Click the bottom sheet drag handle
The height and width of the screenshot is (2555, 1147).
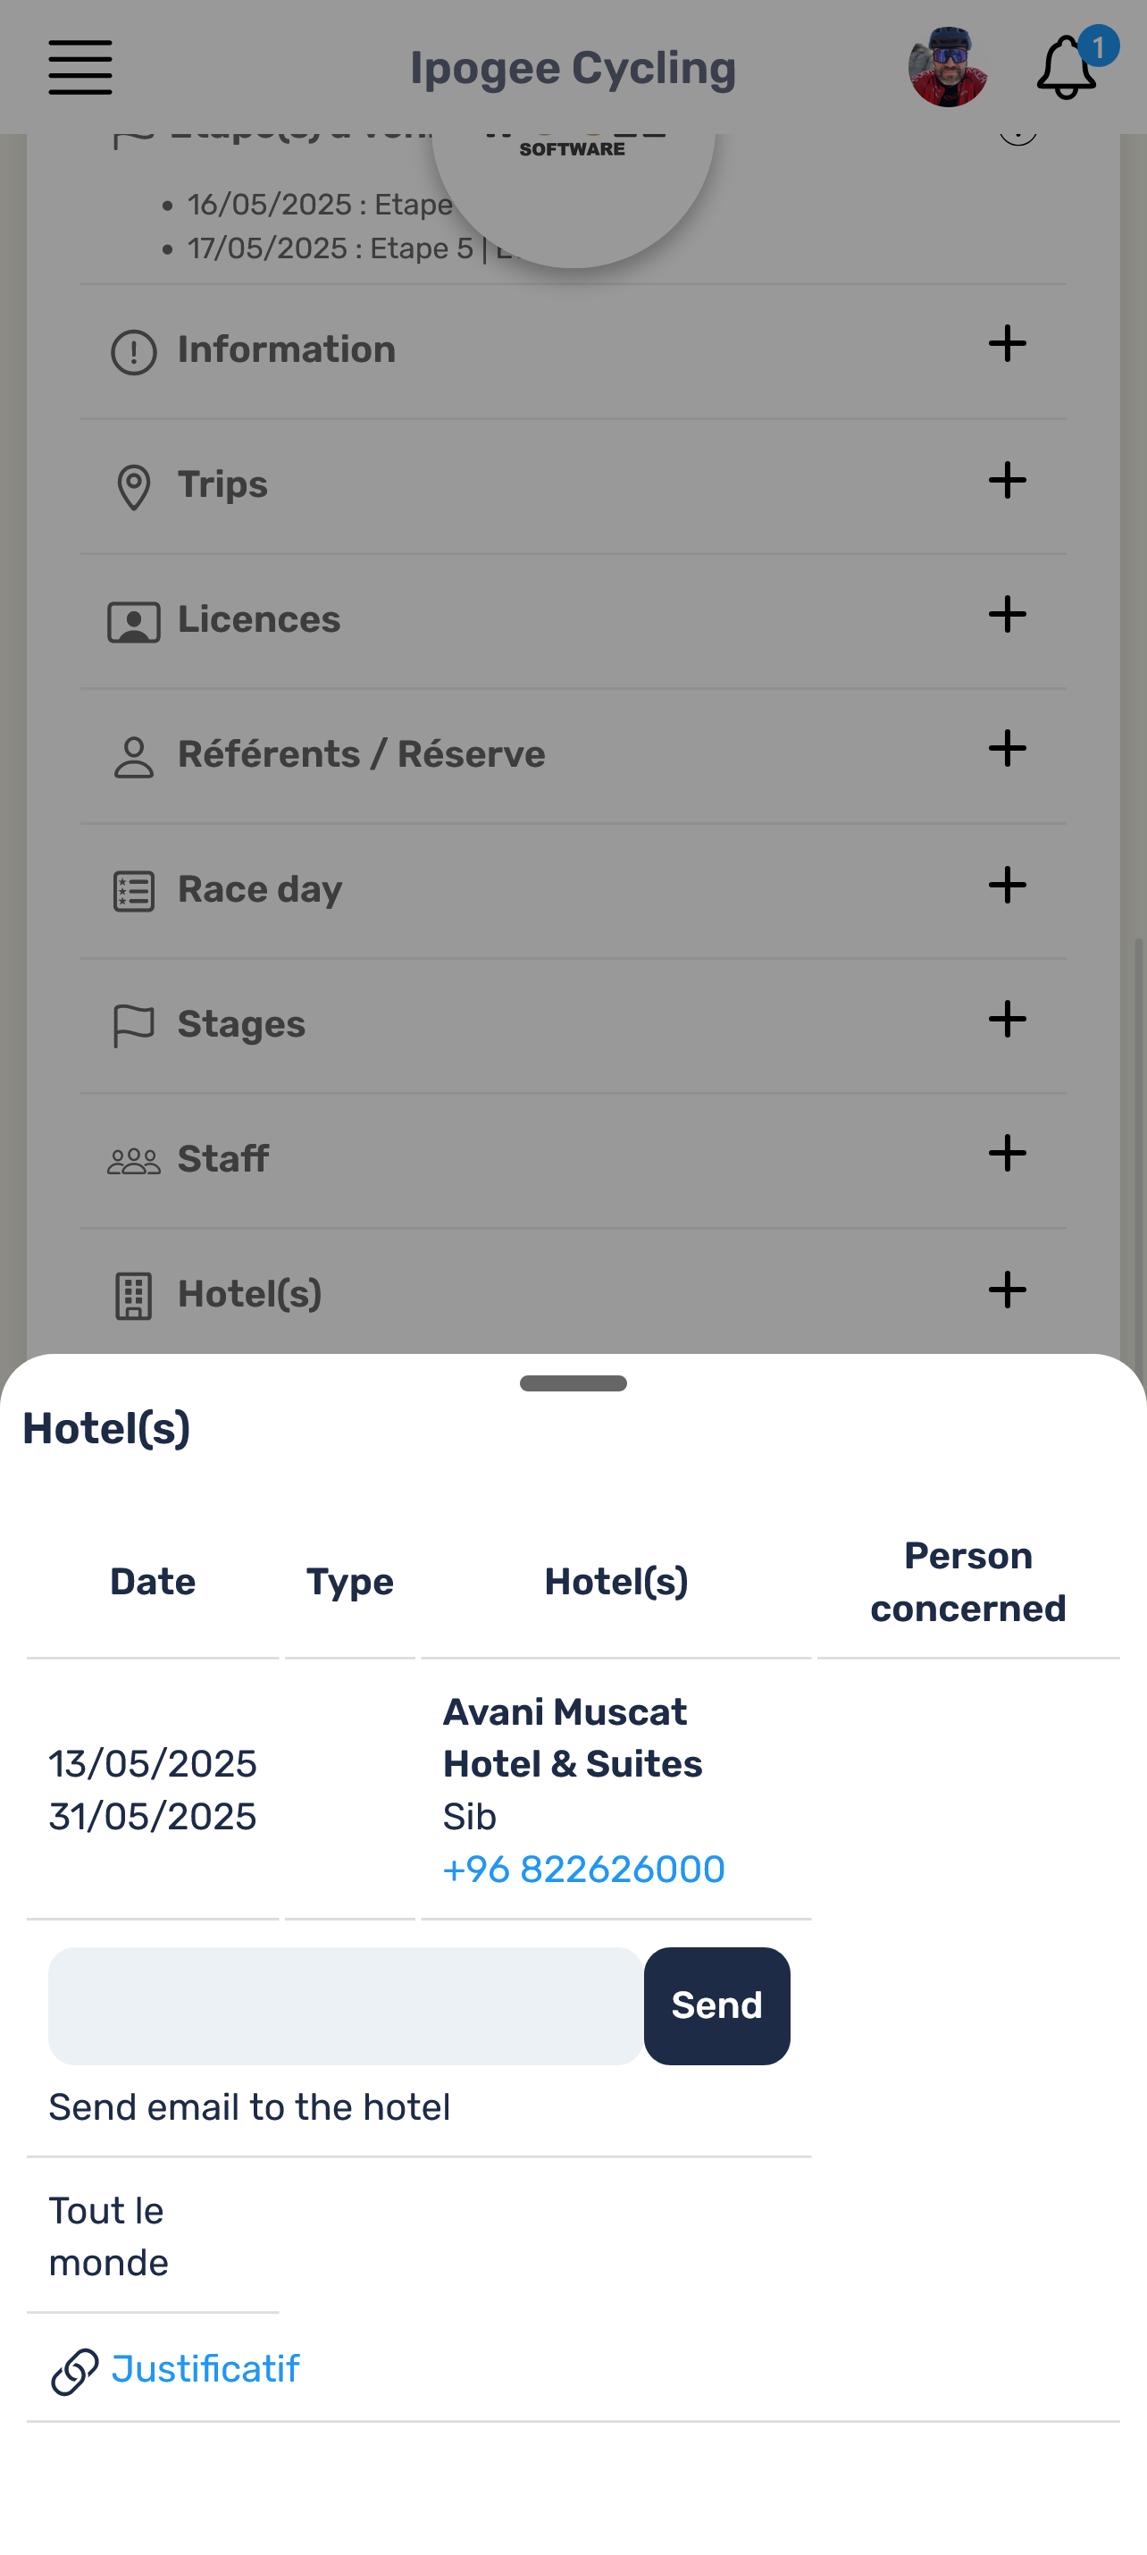573,1383
